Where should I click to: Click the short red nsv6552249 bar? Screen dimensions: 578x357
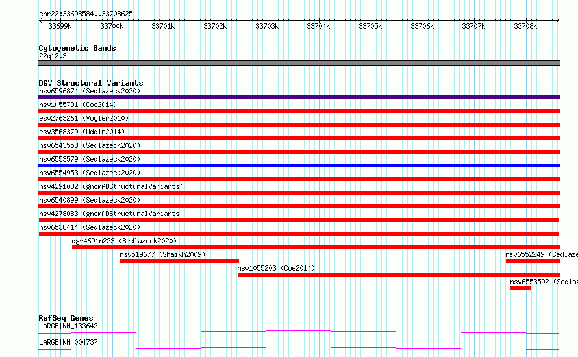533,261
